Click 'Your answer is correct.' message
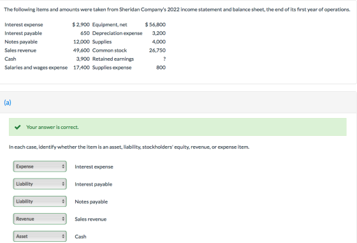Viewport: 357px width, 243px height. (x=52, y=127)
